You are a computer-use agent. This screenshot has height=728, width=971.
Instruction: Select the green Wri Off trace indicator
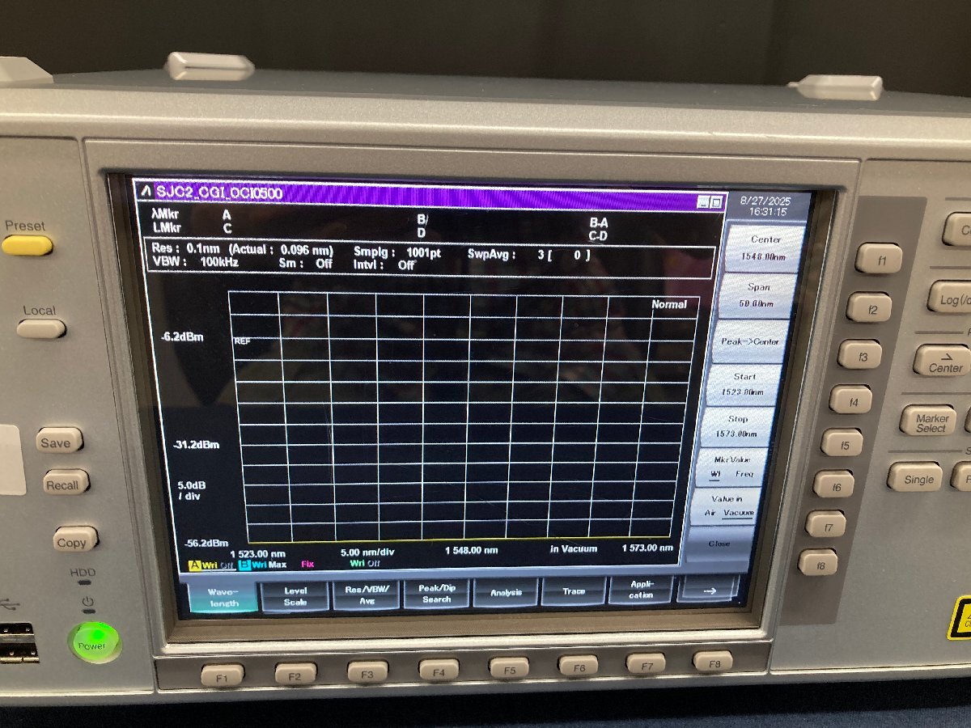[365, 563]
